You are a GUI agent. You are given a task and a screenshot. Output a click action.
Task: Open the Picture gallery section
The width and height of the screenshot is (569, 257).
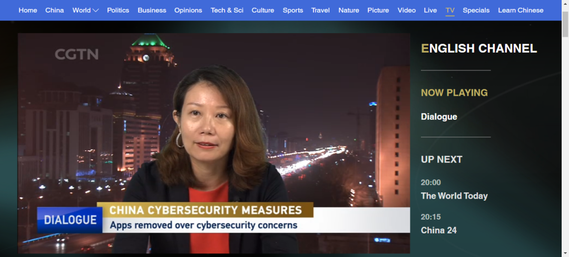tap(378, 10)
